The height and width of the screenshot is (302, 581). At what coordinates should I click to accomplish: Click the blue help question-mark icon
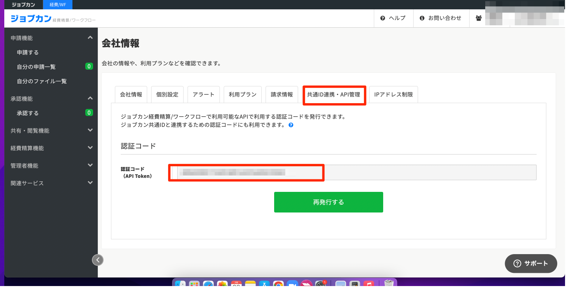pyautogui.click(x=291, y=125)
